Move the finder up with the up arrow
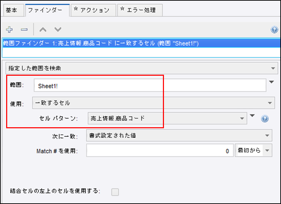This screenshot has height=204, width=281. click(43, 29)
